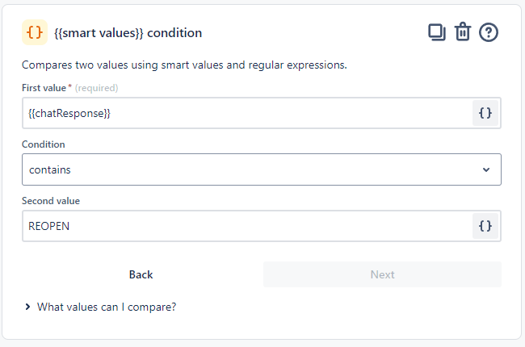Viewport: 525px width, 347px height.
Task: Click the "Second value" field label
Action: tap(51, 201)
